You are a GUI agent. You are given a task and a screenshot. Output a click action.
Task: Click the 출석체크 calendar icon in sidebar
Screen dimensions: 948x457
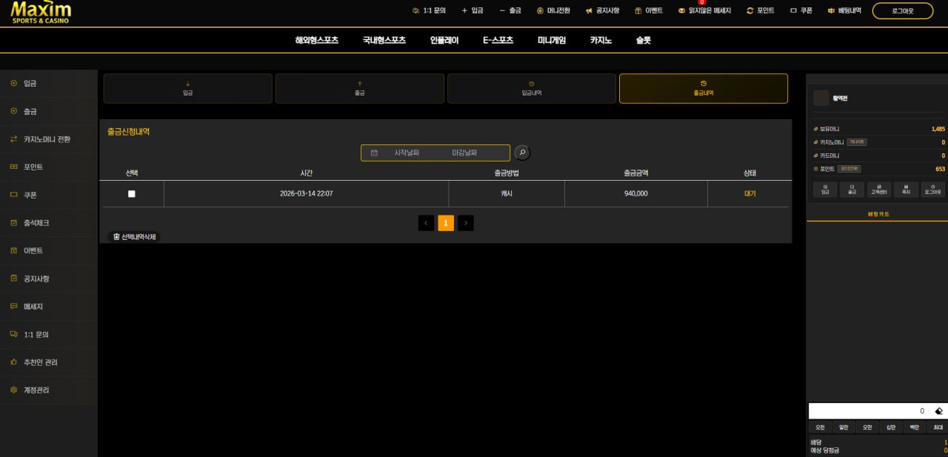pyautogui.click(x=13, y=223)
